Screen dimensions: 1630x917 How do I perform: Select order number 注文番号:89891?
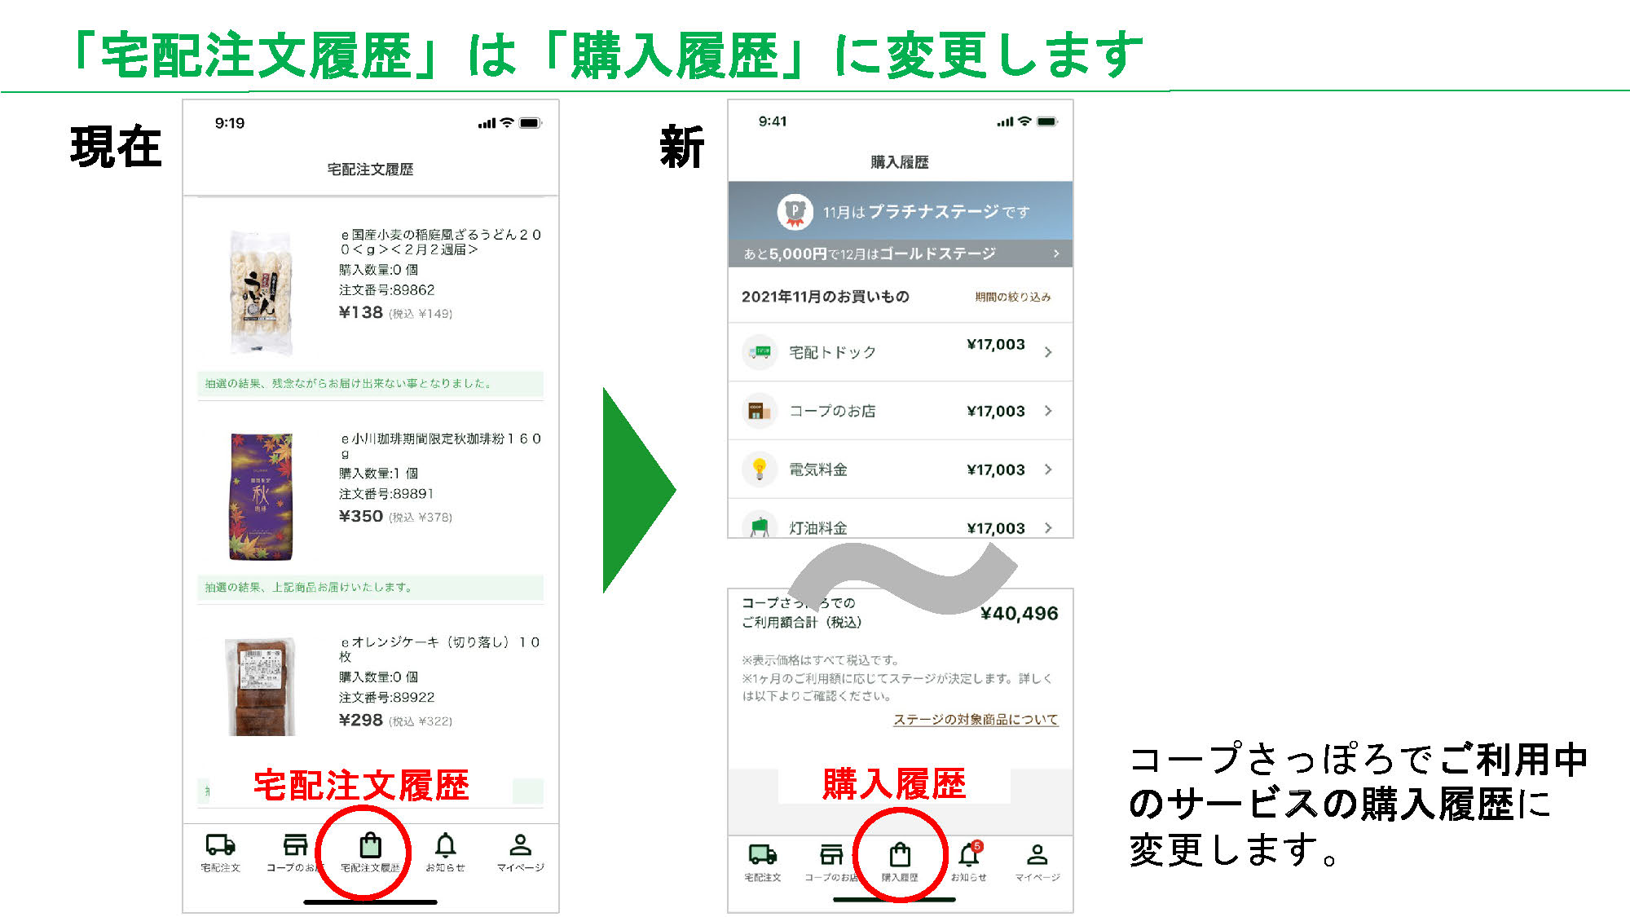[386, 494]
